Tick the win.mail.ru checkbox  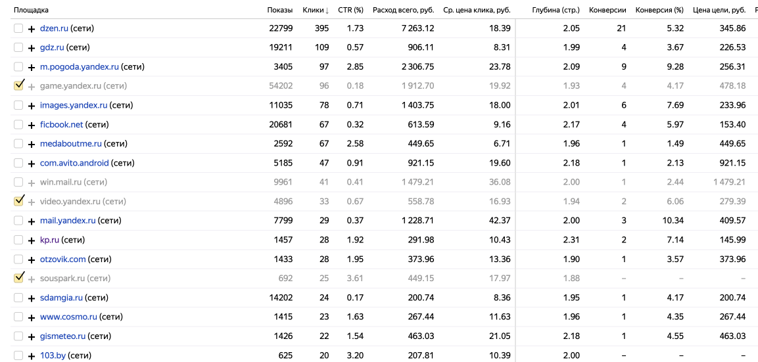(x=18, y=182)
